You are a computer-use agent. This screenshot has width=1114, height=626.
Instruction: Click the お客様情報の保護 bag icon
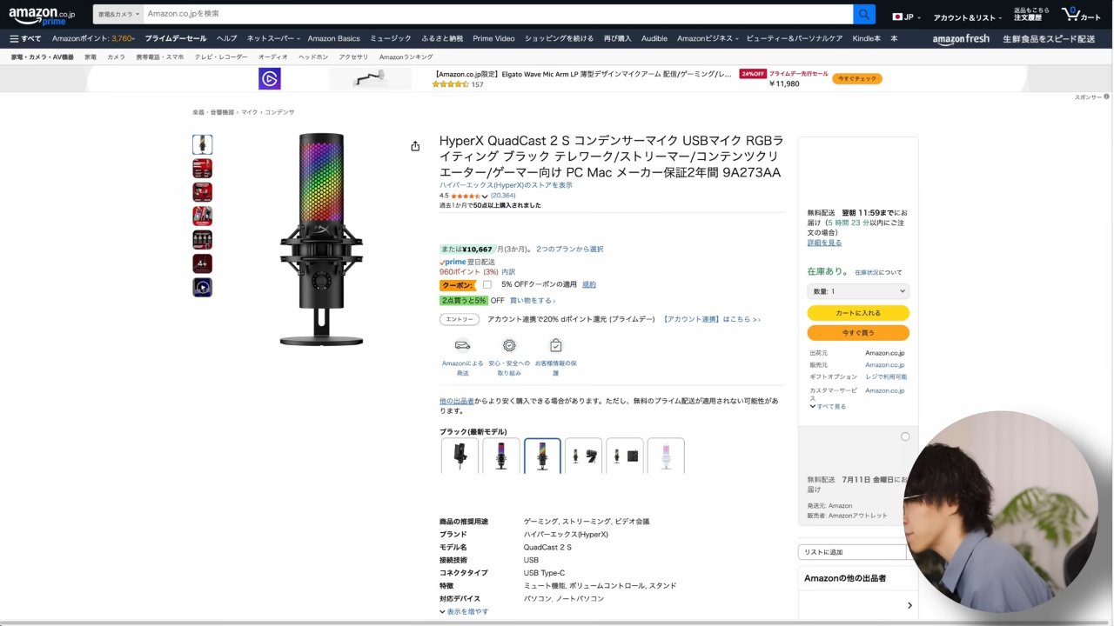pyautogui.click(x=556, y=345)
